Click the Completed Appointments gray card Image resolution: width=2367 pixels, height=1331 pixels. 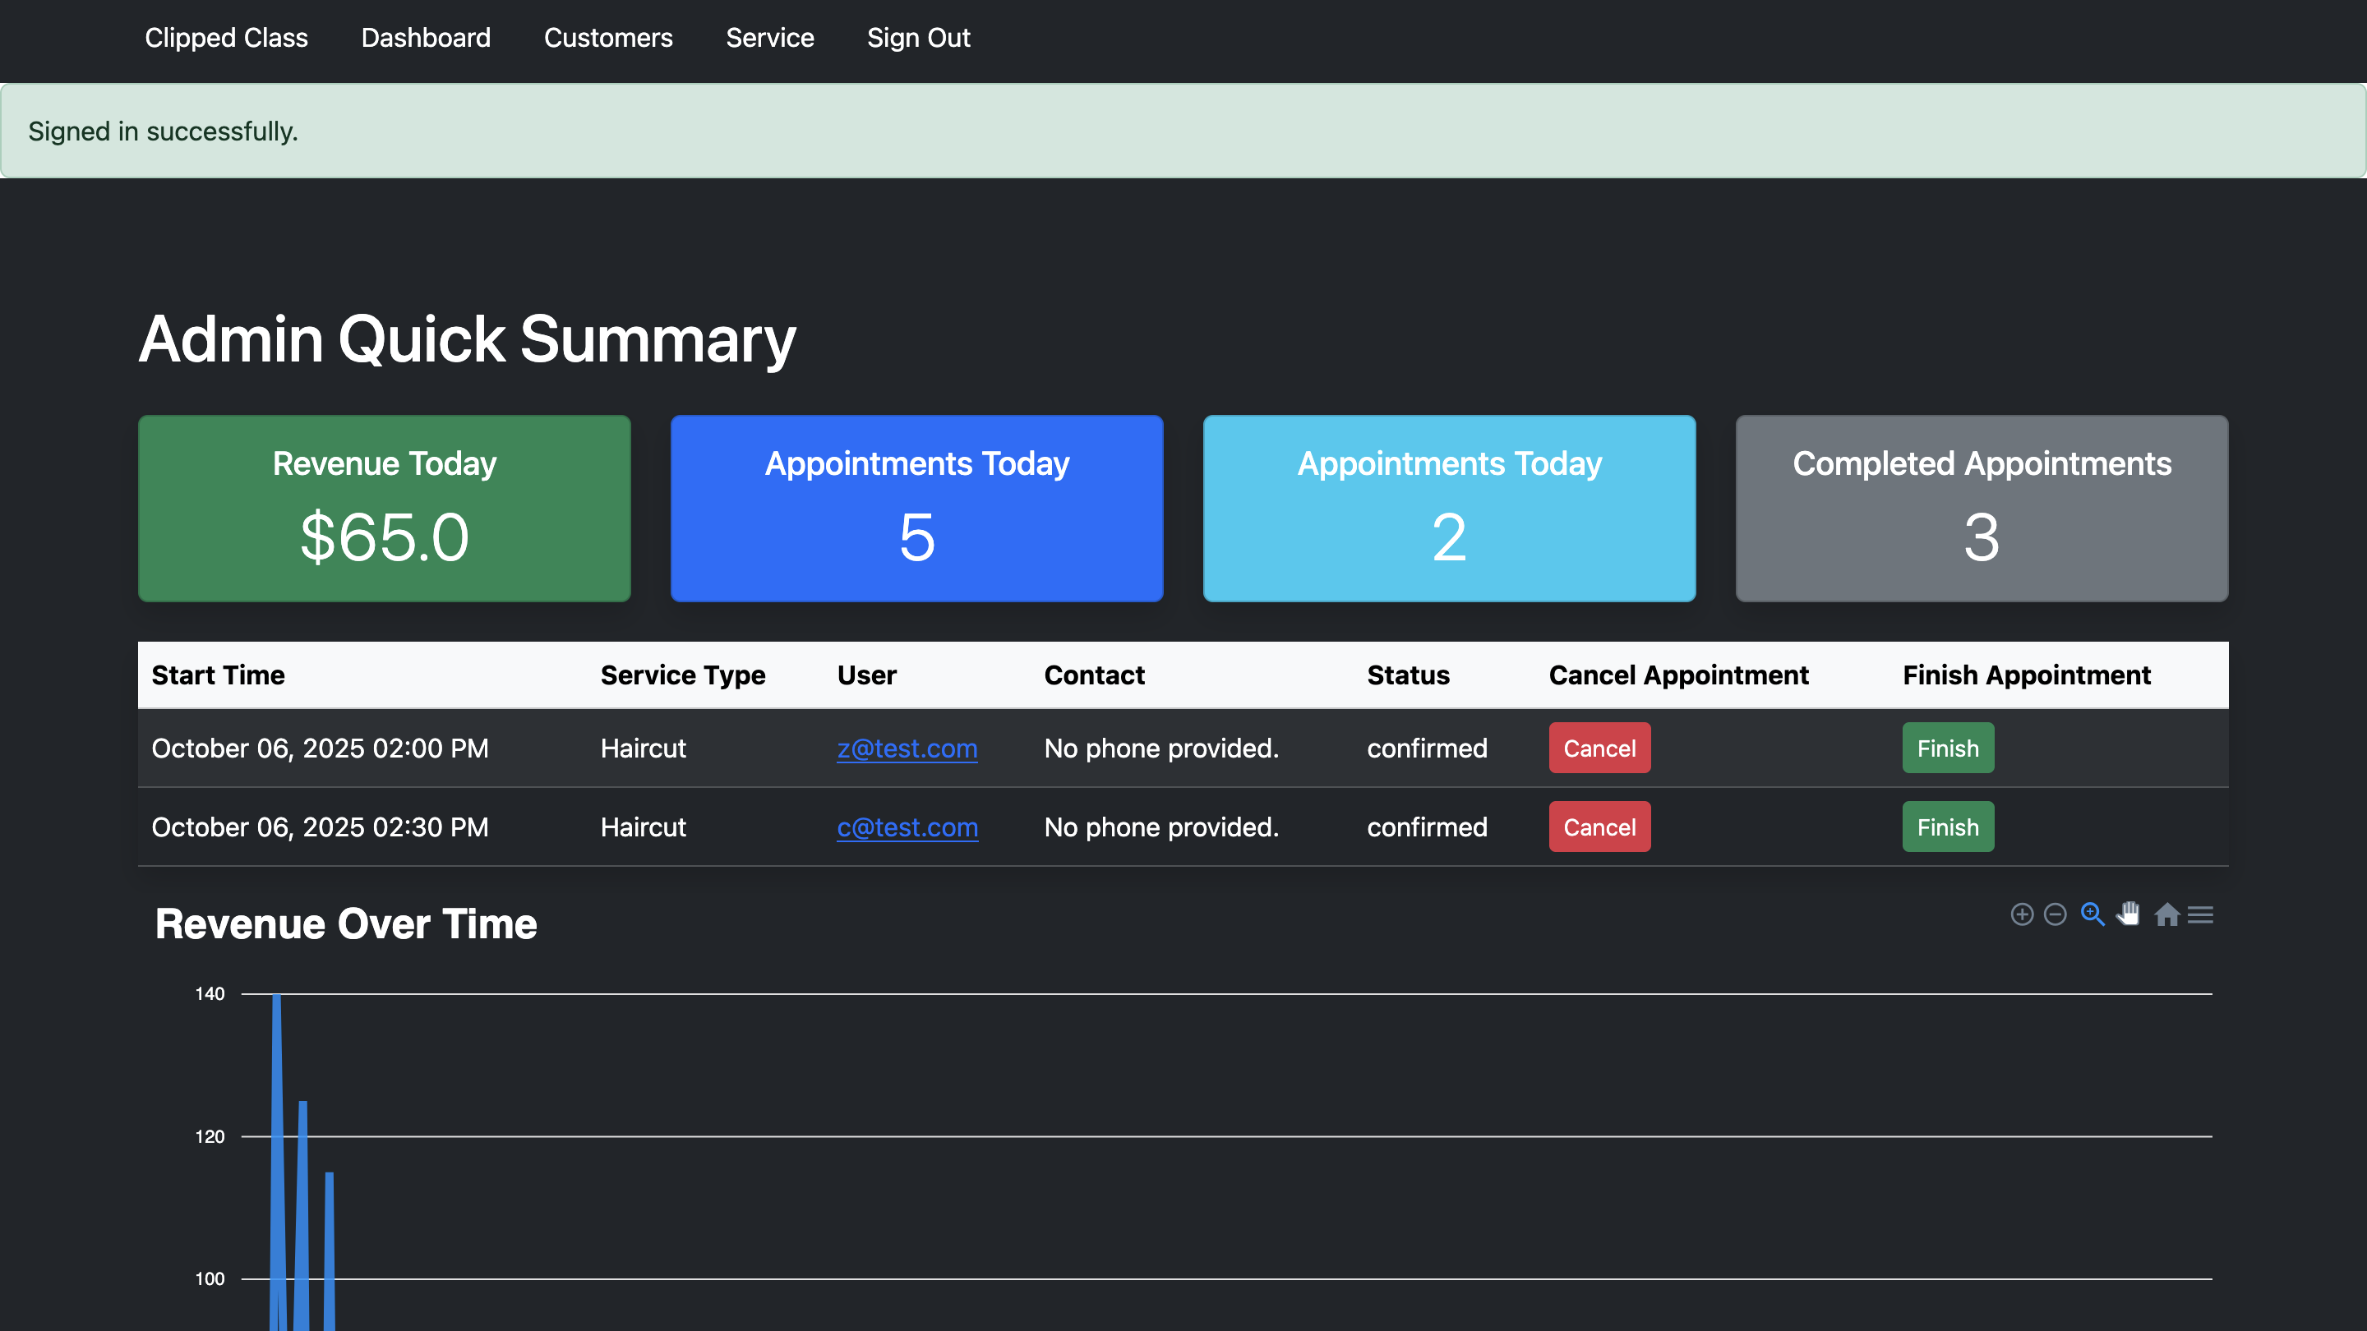click(x=1981, y=508)
